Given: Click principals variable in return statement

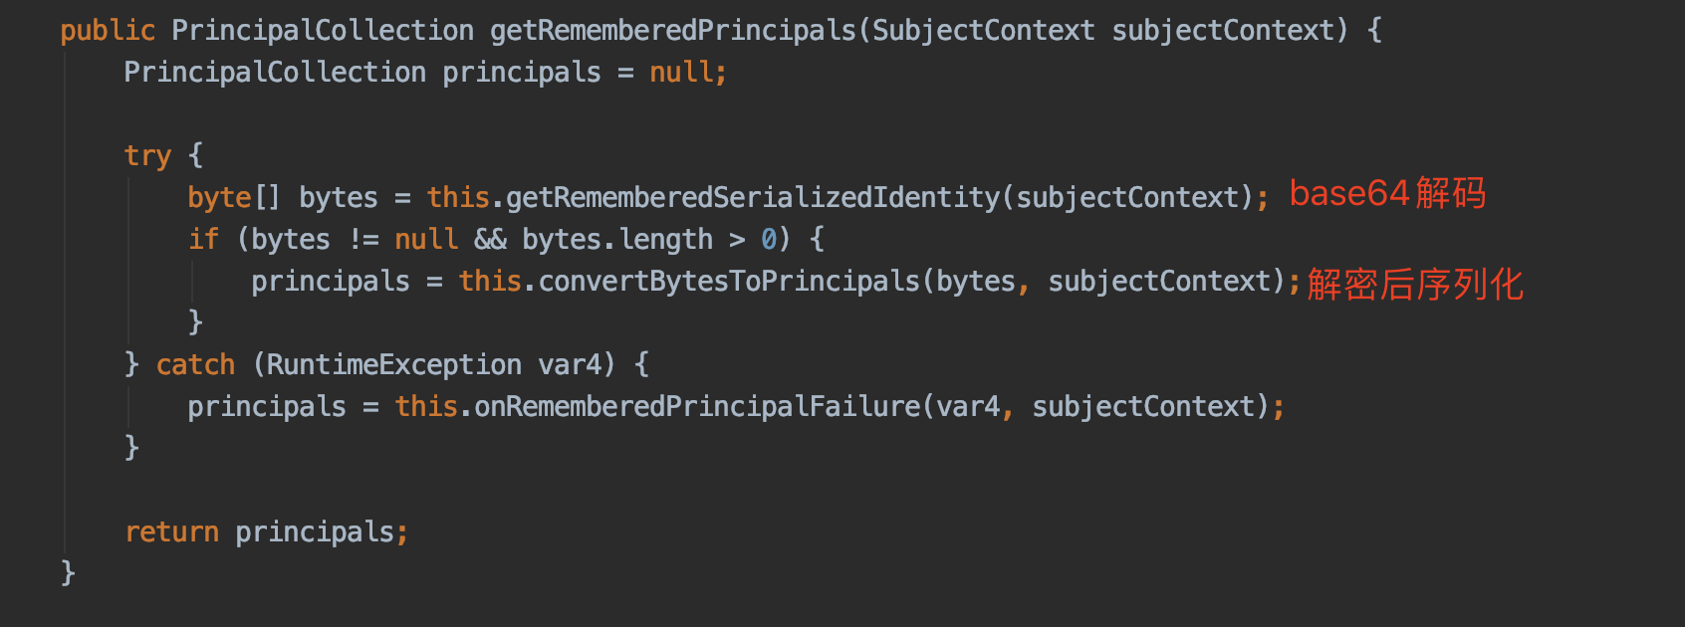Looking at the screenshot, I should point(315,532).
